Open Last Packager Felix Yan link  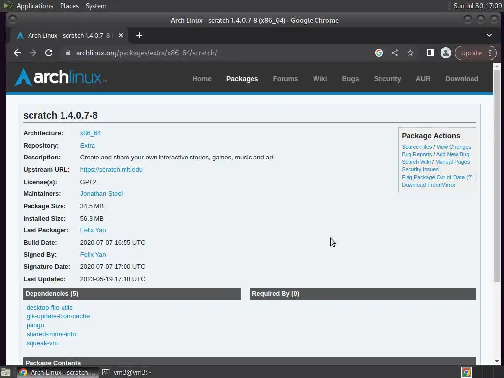coord(93,230)
